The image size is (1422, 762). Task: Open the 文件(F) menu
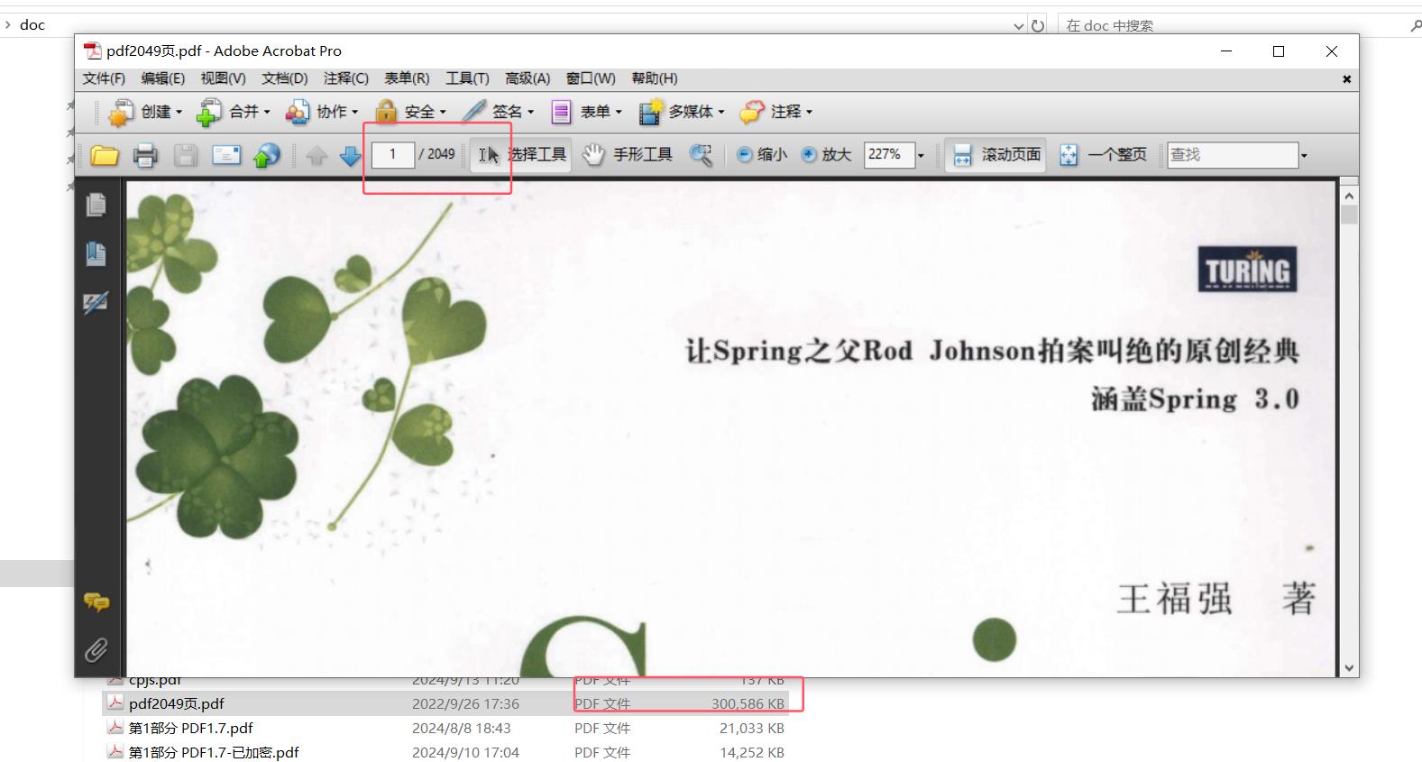(x=104, y=78)
